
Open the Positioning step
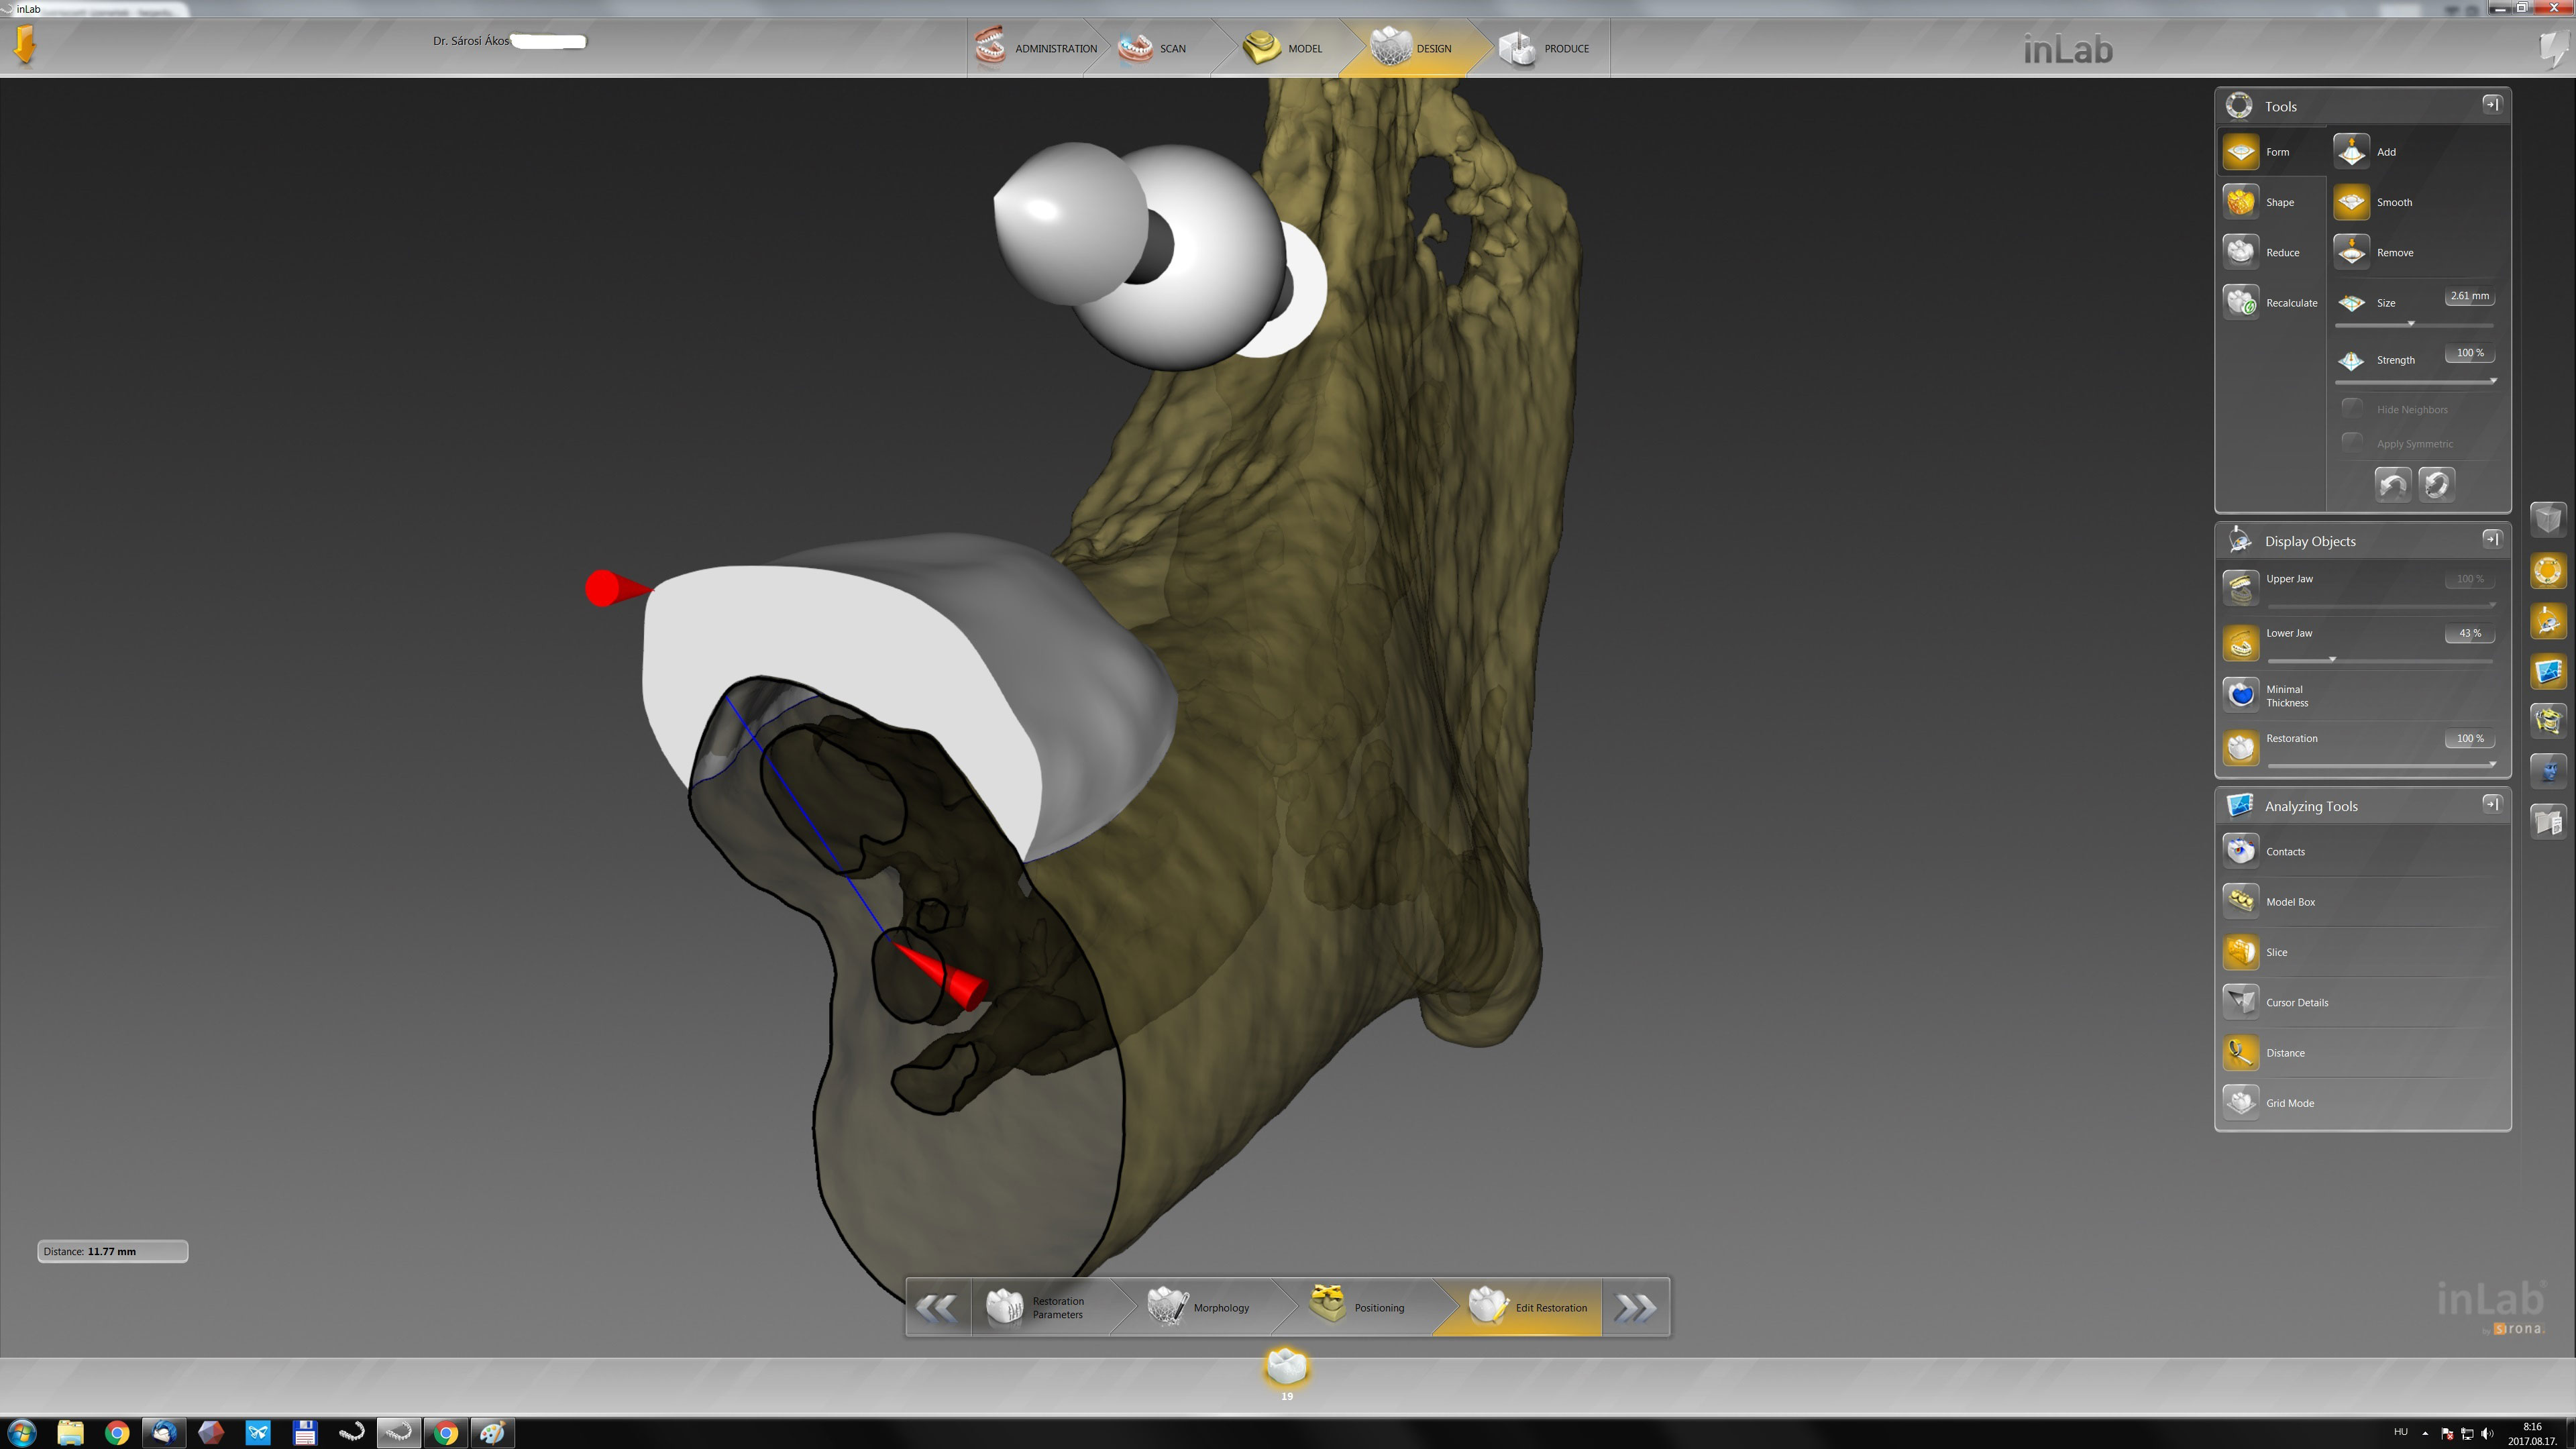(1358, 1307)
